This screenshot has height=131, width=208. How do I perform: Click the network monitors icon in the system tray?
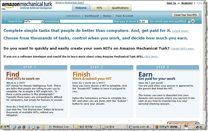click(197, 128)
